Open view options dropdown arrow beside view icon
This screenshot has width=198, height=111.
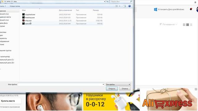click(x=120, y=6)
